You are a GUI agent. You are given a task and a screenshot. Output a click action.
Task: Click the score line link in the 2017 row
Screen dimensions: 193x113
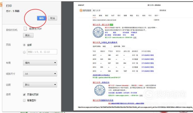[x=148, y=55]
